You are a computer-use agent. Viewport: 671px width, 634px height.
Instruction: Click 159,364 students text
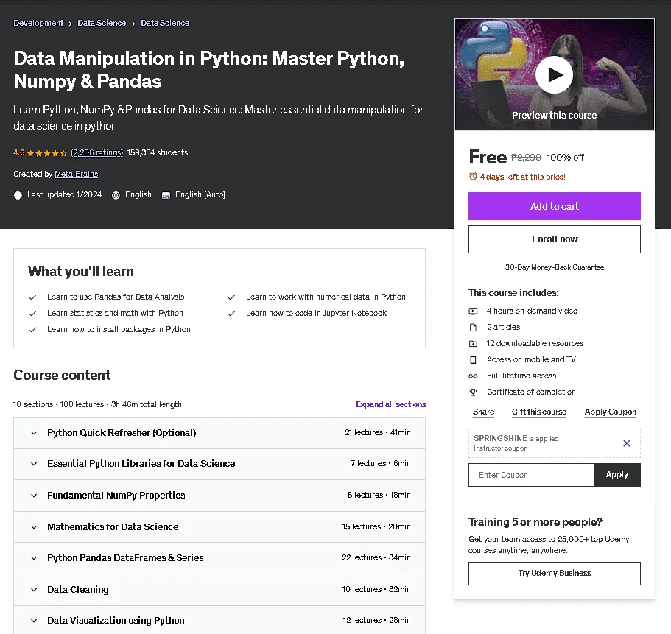pyautogui.click(x=158, y=152)
